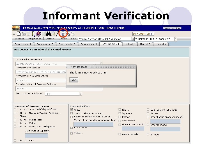Check the 'Yes, Puerto Rican' checkbox

coord(15,120)
